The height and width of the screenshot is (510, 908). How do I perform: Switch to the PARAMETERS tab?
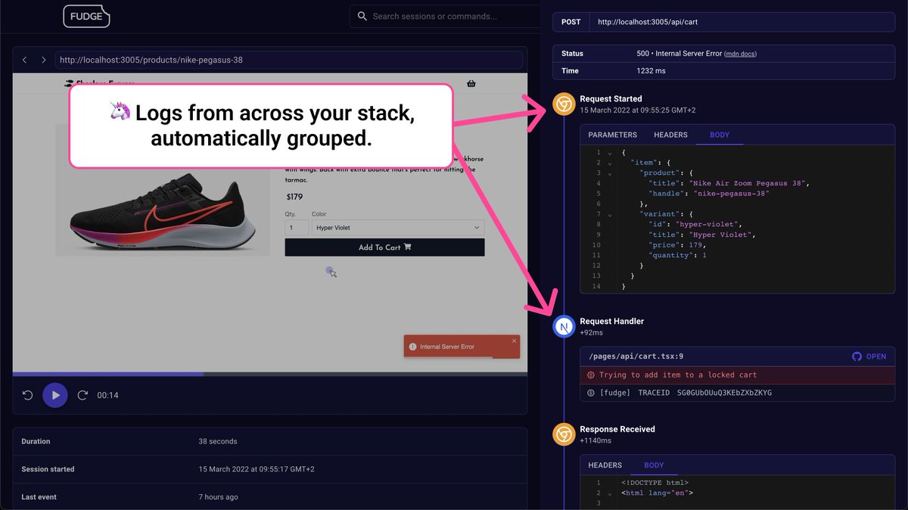[613, 135]
